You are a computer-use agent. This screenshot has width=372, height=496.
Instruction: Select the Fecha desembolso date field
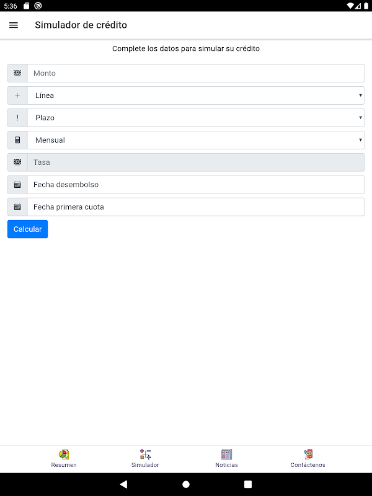(x=196, y=185)
